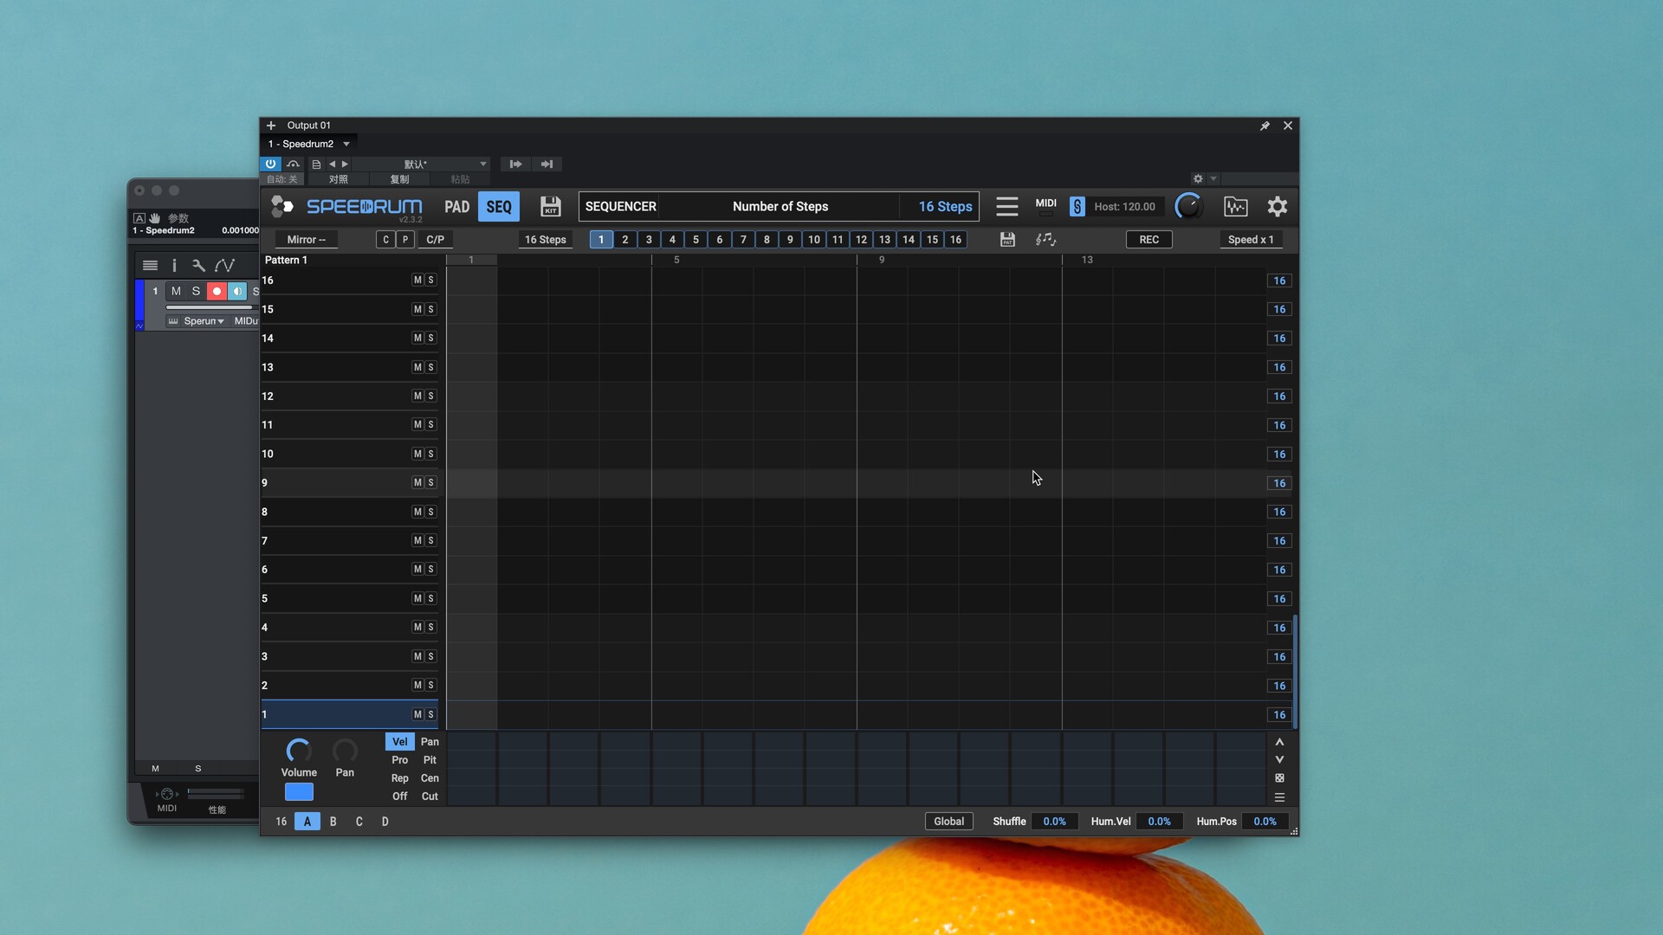Open Speedrum settings gear
Viewport: 1663px width, 935px height.
[1277, 206]
